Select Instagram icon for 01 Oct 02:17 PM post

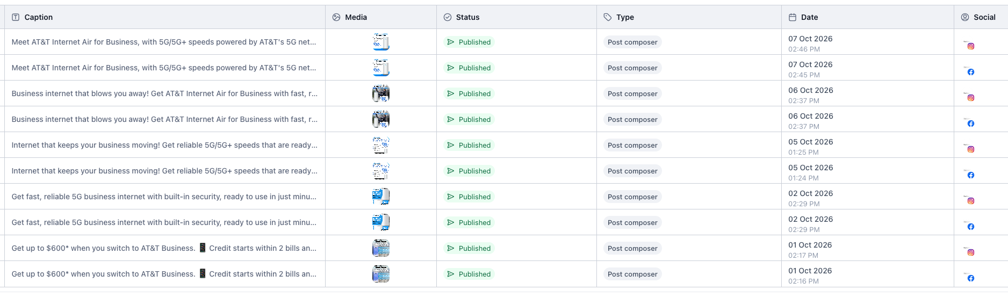(971, 252)
